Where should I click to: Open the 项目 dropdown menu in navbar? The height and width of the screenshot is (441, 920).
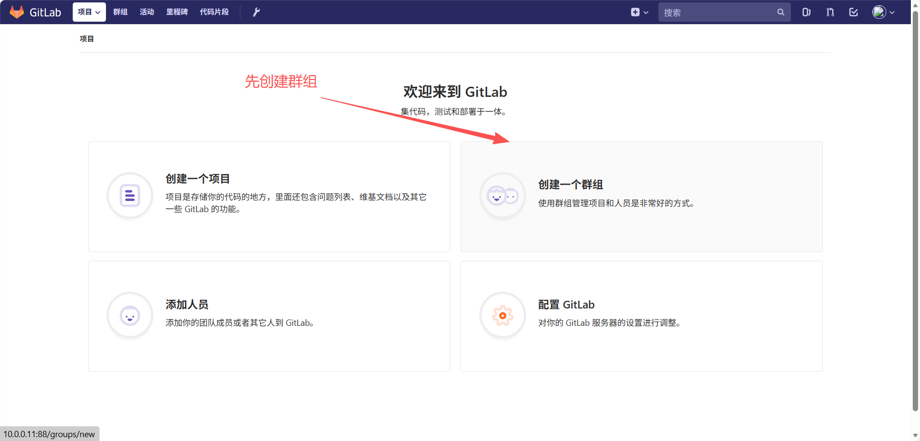tap(89, 12)
